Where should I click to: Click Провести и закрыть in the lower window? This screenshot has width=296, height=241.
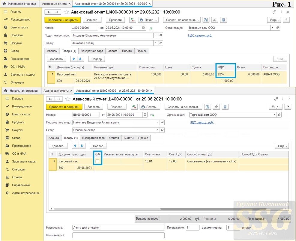64,107
